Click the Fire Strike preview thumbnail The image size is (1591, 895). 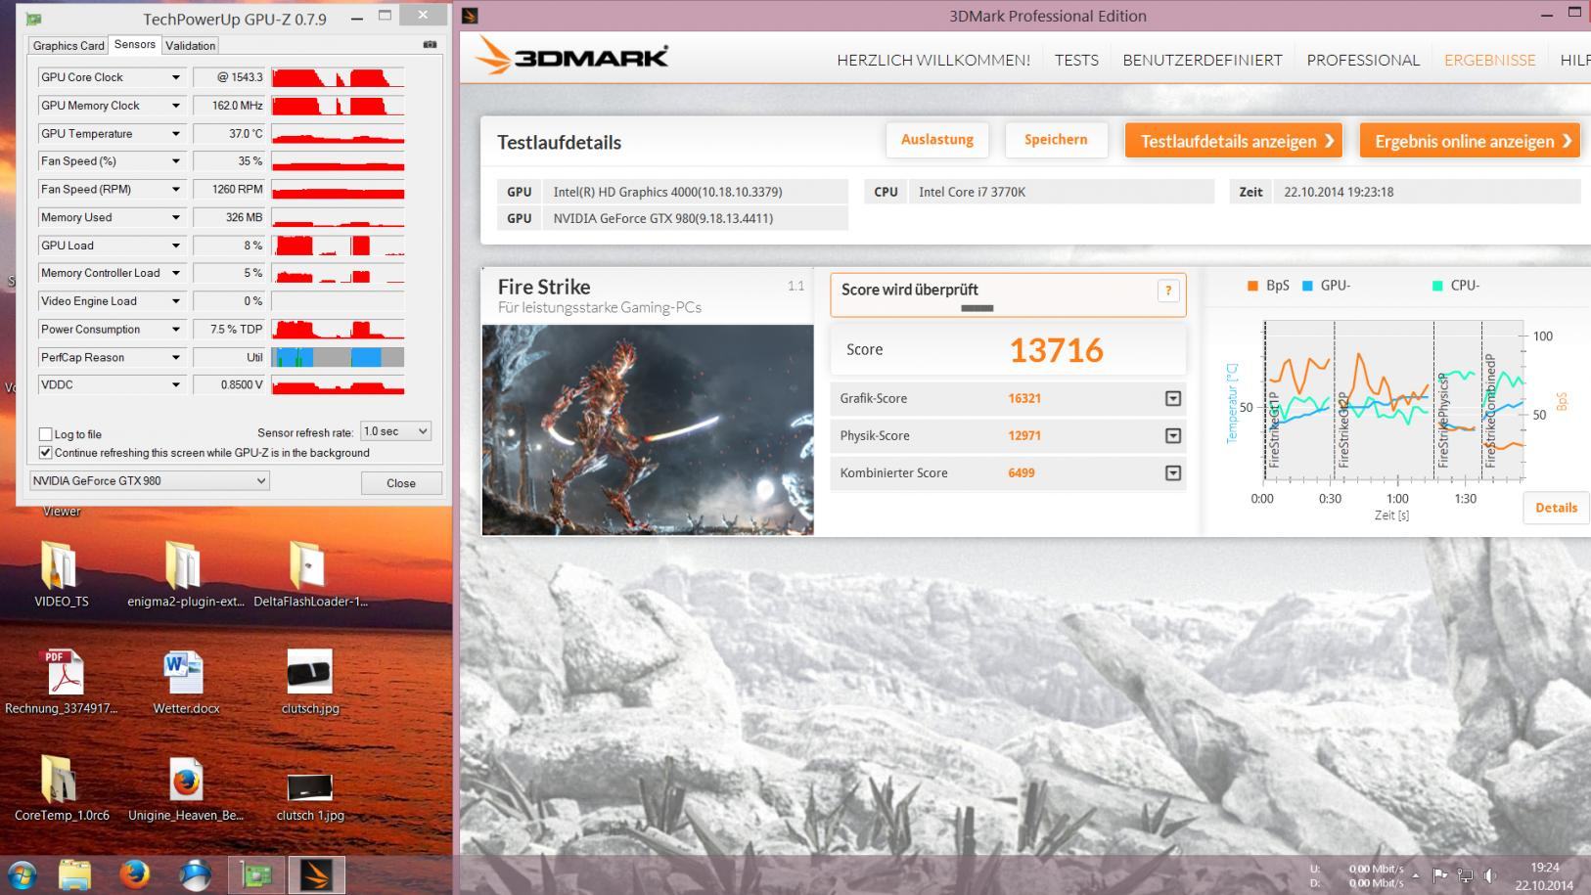(648, 430)
